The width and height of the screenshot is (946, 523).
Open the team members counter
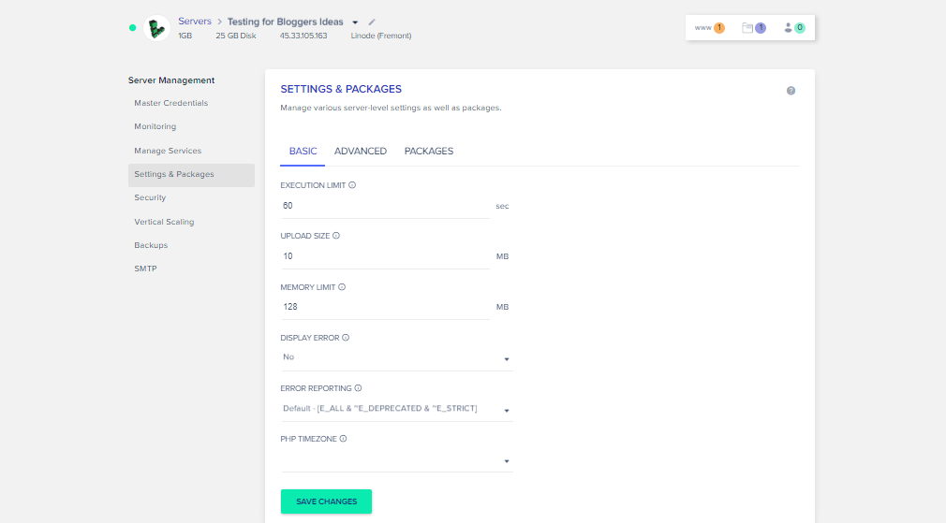tap(794, 28)
